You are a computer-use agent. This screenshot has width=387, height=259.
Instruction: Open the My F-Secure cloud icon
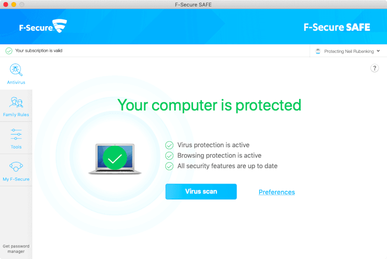tap(16, 167)
